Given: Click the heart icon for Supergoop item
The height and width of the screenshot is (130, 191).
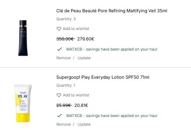Looking at the screenshot, I should tap(59, 95).
